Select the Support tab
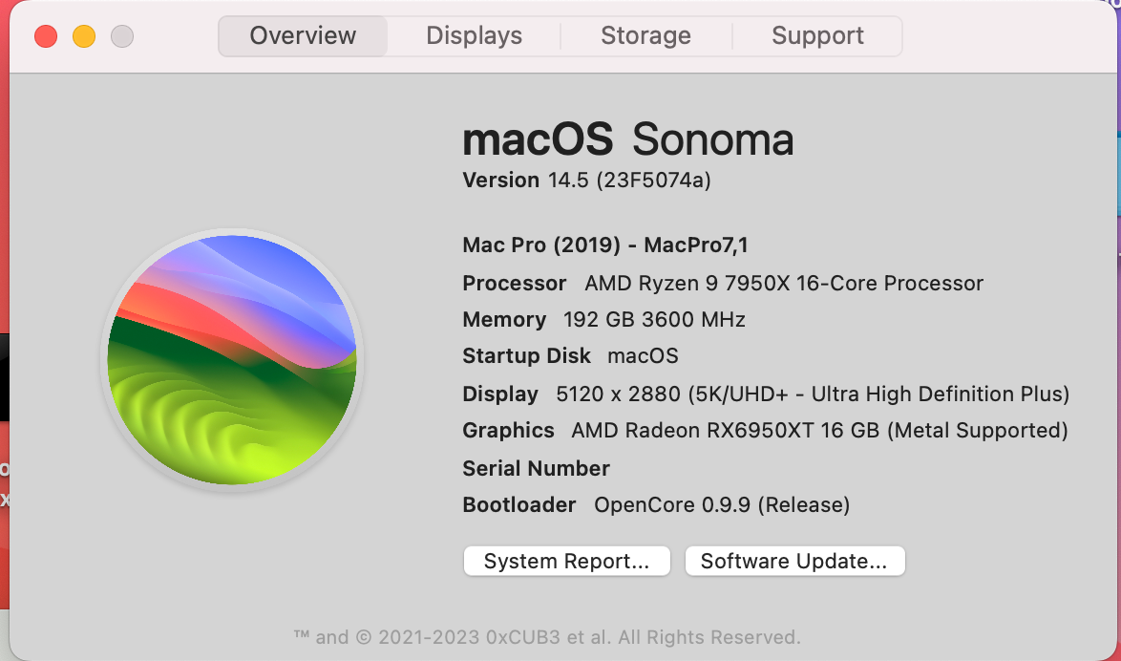 coord(817,36)
